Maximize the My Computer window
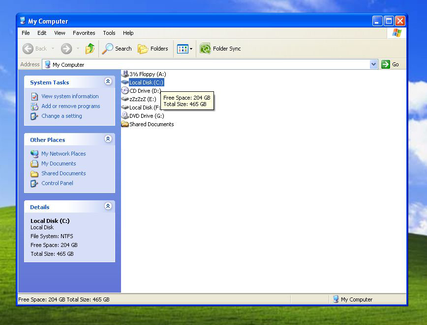This screenshot has width=427, height=325. click(x=389, y=21)
